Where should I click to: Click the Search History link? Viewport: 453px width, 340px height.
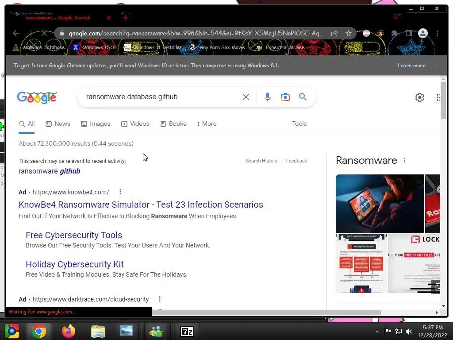point(261,161)
